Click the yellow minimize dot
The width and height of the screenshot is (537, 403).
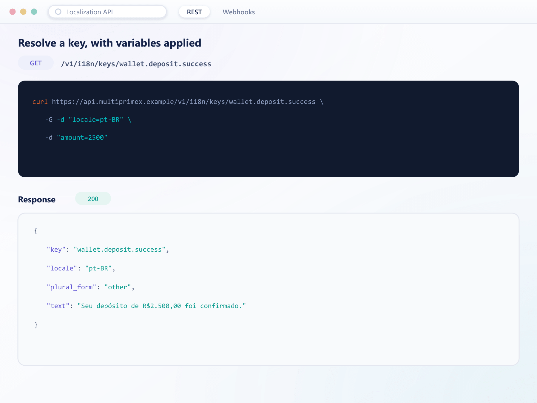[23, 12]
